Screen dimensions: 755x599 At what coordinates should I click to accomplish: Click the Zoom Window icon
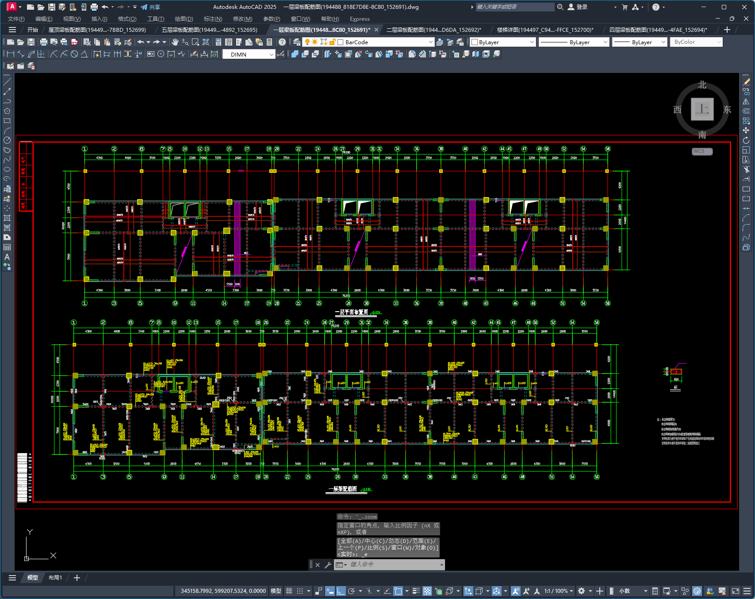[x=195, y=42]
